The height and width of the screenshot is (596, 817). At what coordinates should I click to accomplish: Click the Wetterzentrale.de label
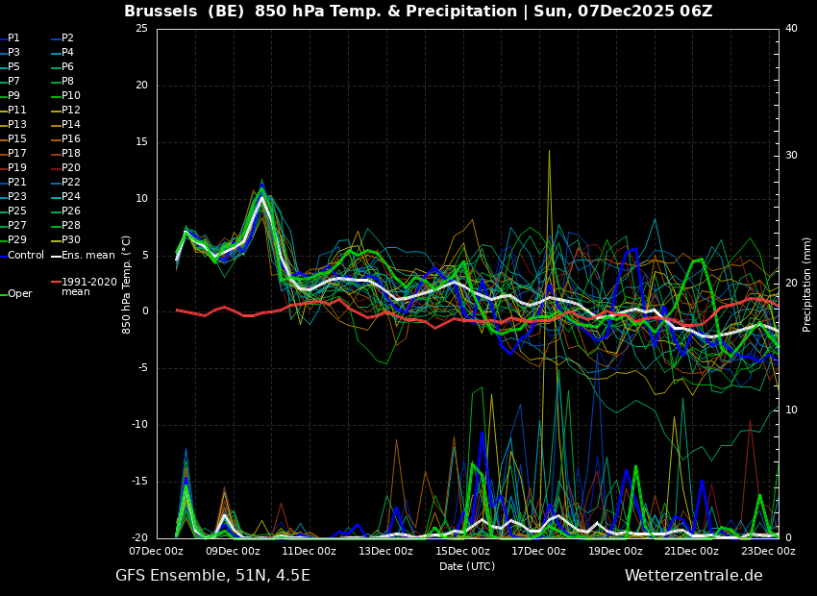694,576
